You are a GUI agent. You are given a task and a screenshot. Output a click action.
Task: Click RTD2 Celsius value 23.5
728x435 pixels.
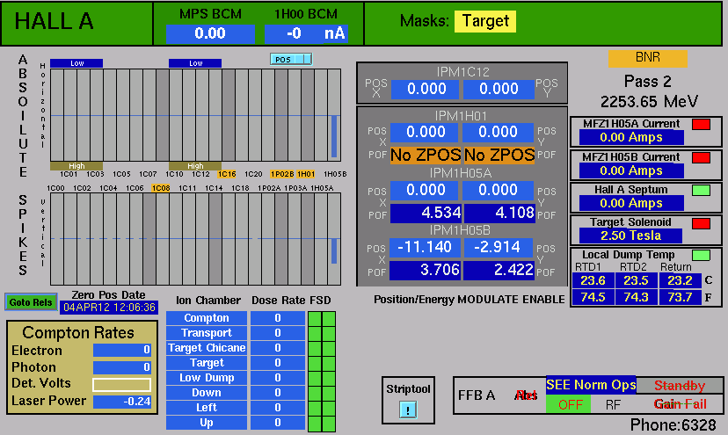[636, 281]
